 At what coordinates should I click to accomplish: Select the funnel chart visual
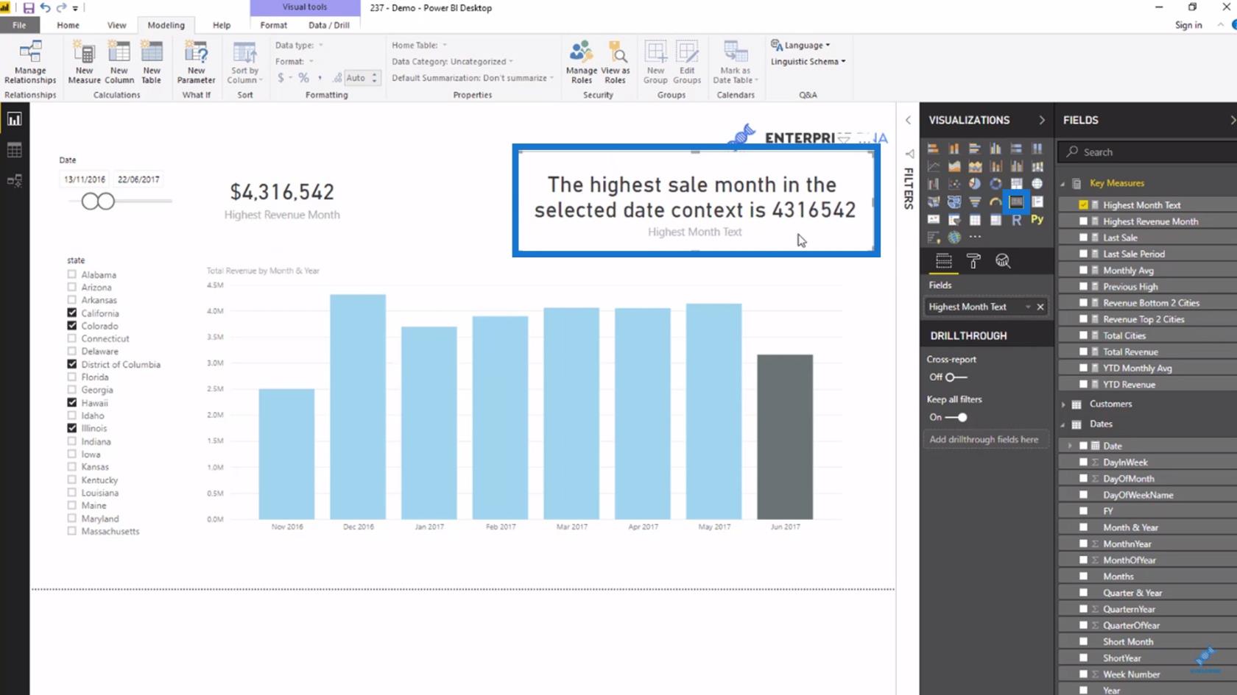975,202
